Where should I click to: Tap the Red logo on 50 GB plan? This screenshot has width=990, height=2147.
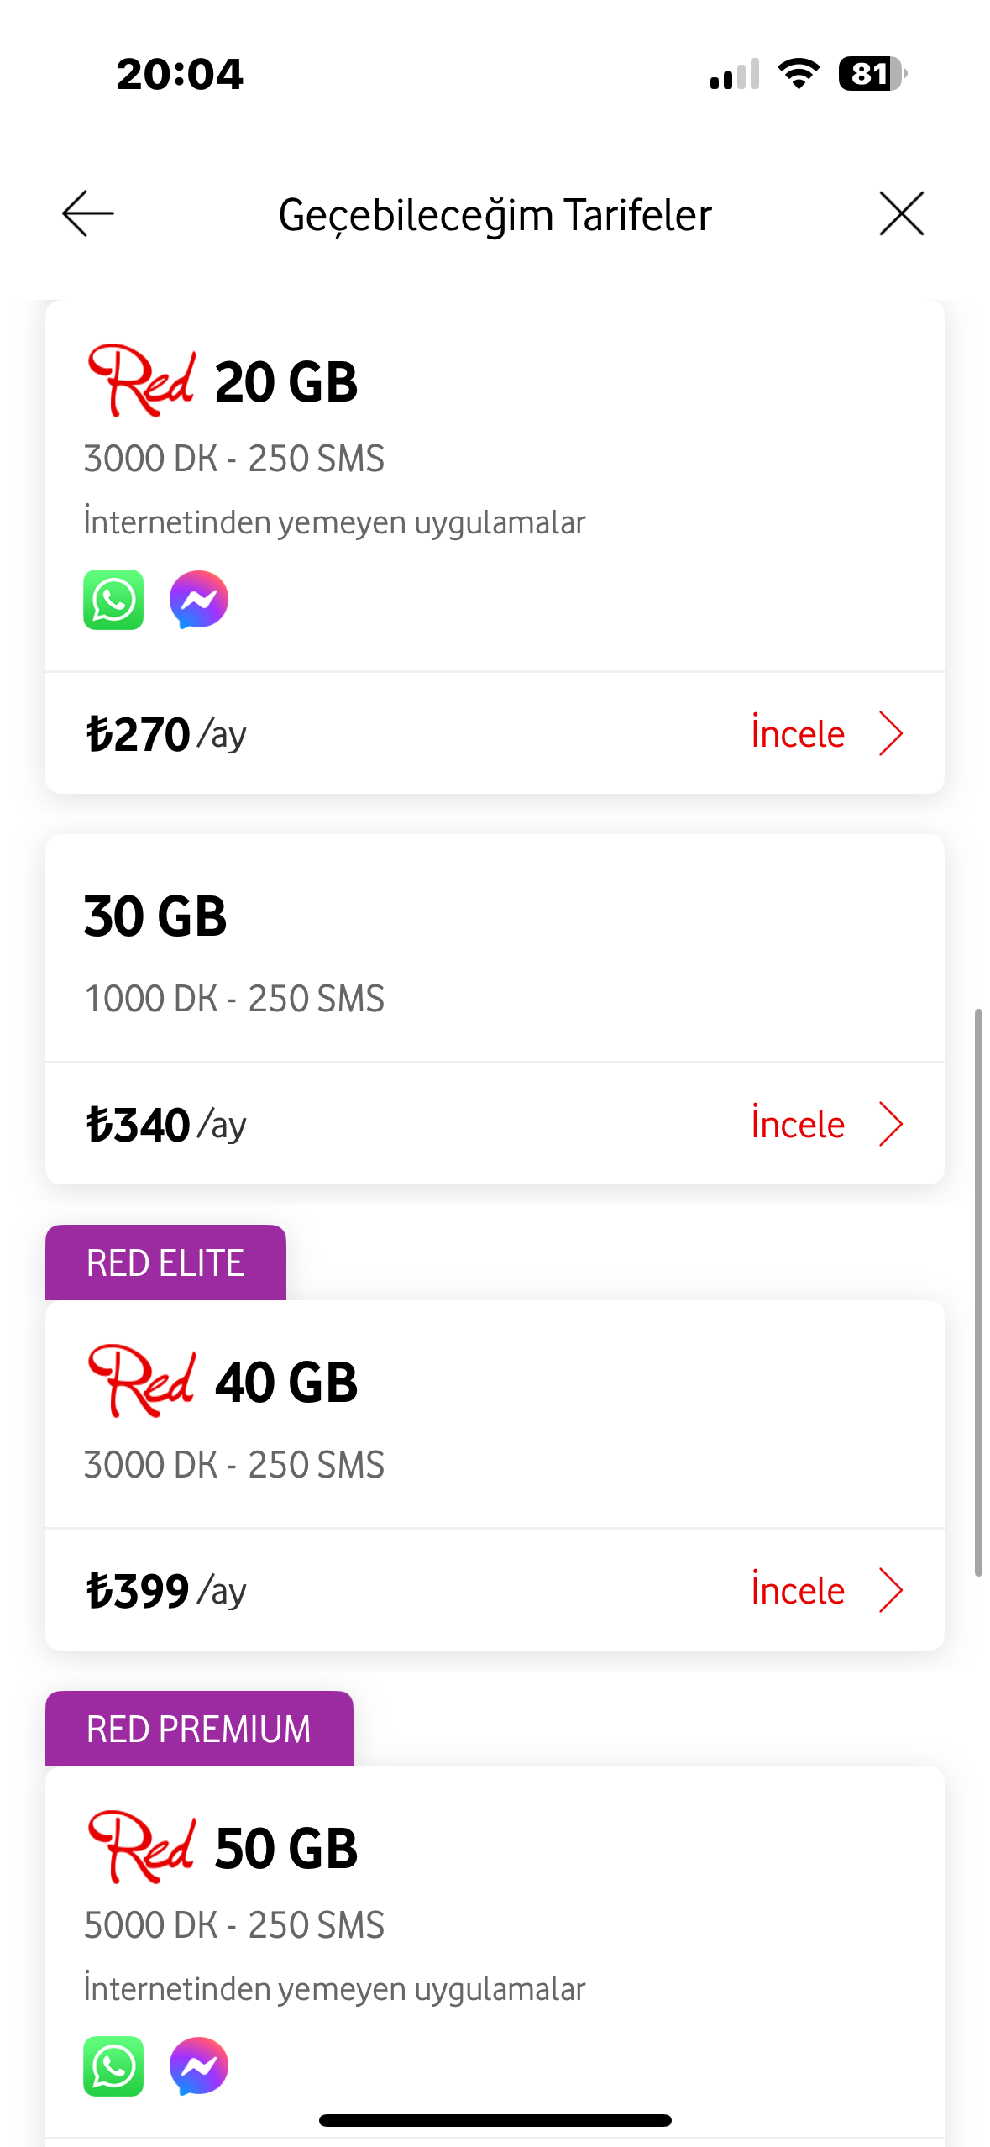click(x=142, y=1847)
